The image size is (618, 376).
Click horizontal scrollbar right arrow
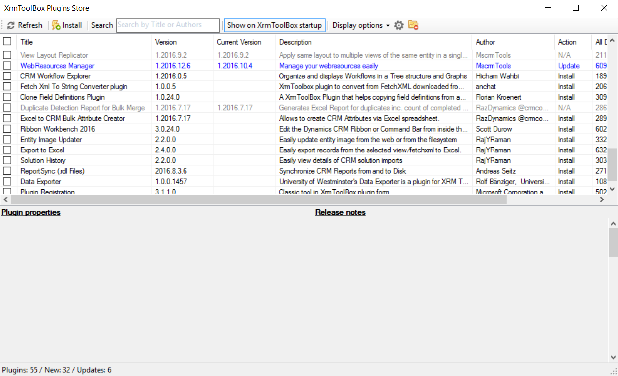pyautogui.click(x=602, y=199)
